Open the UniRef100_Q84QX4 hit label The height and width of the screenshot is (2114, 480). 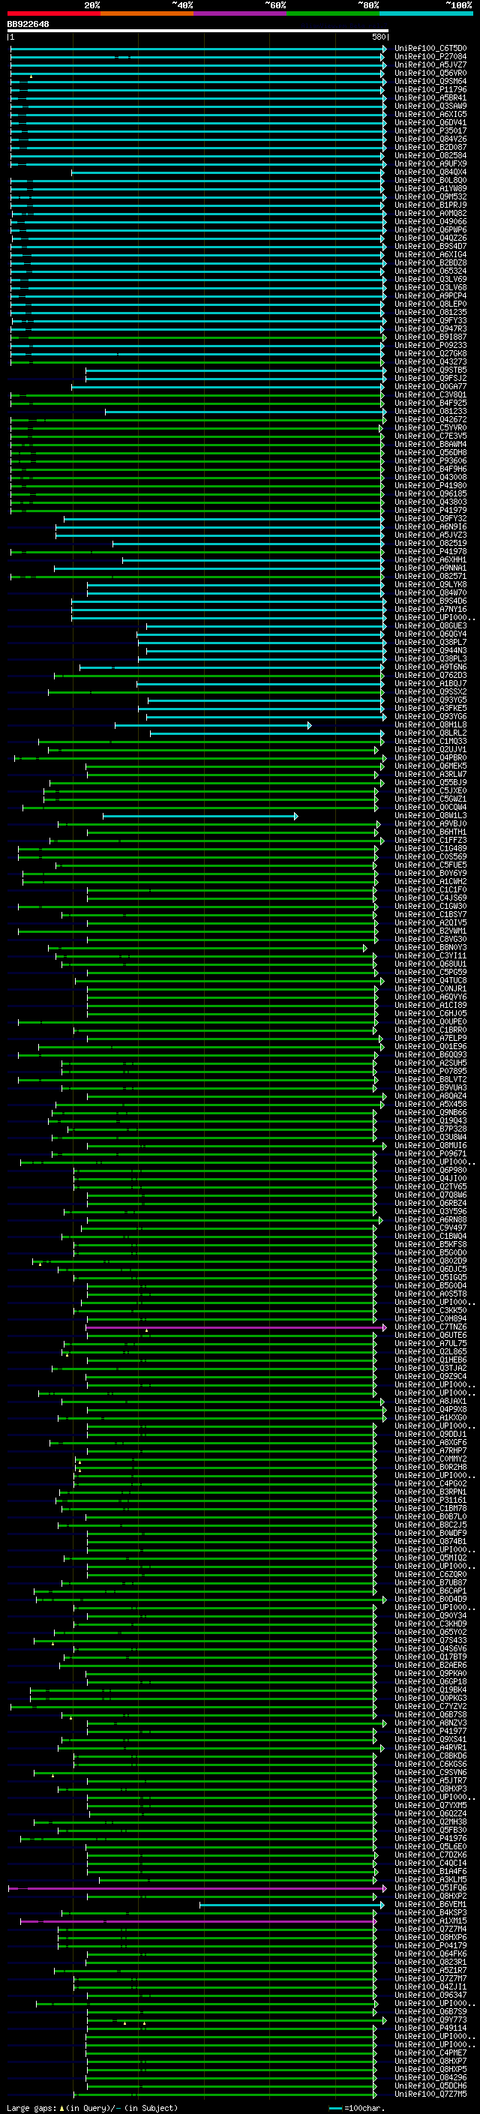point(430,172)
